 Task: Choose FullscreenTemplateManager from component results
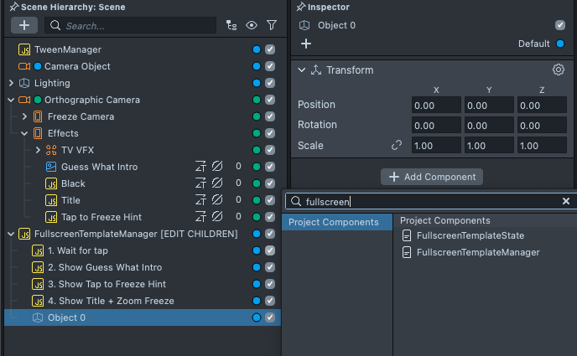(477, 252)
